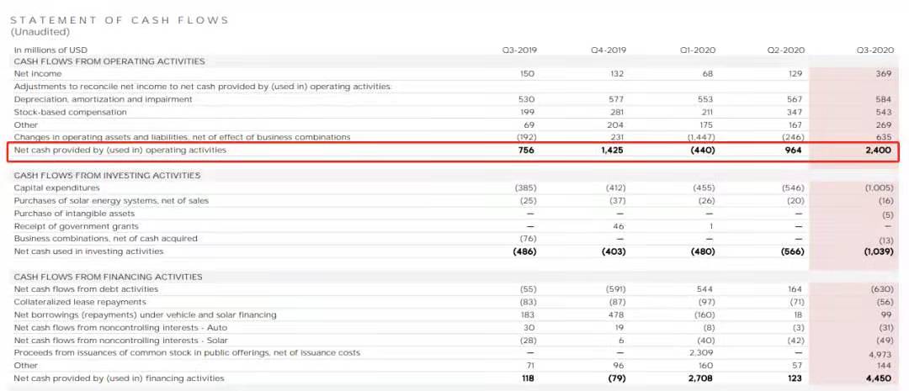Viewport: 909px width, 391px height.
Task: Click the 4,973 common stock proceeds value
Action: (x=879, y=354)
